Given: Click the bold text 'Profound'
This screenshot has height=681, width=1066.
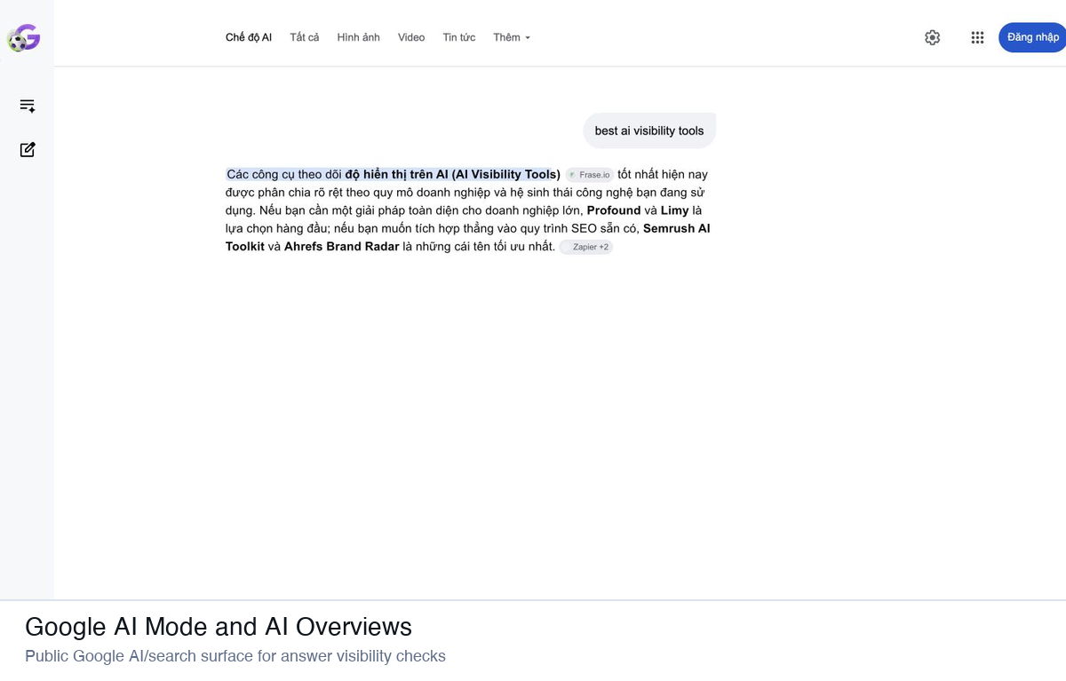Looking at the screenshot, I should [x=614, y=210].
